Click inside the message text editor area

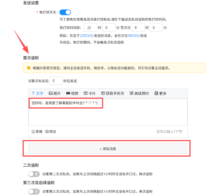click(x=108, y=115)
